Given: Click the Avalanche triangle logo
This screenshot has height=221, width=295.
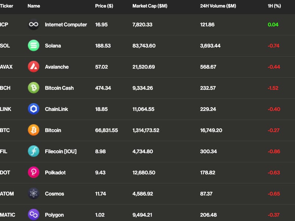Looking at the screenshot, I should pos(34,67).
